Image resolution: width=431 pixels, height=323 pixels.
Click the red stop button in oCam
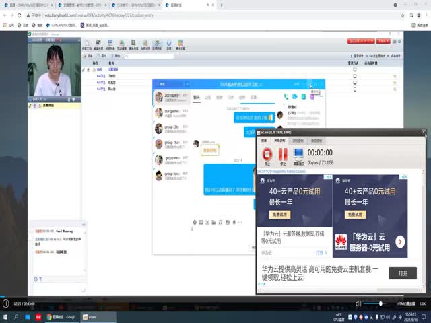point(265,155)
